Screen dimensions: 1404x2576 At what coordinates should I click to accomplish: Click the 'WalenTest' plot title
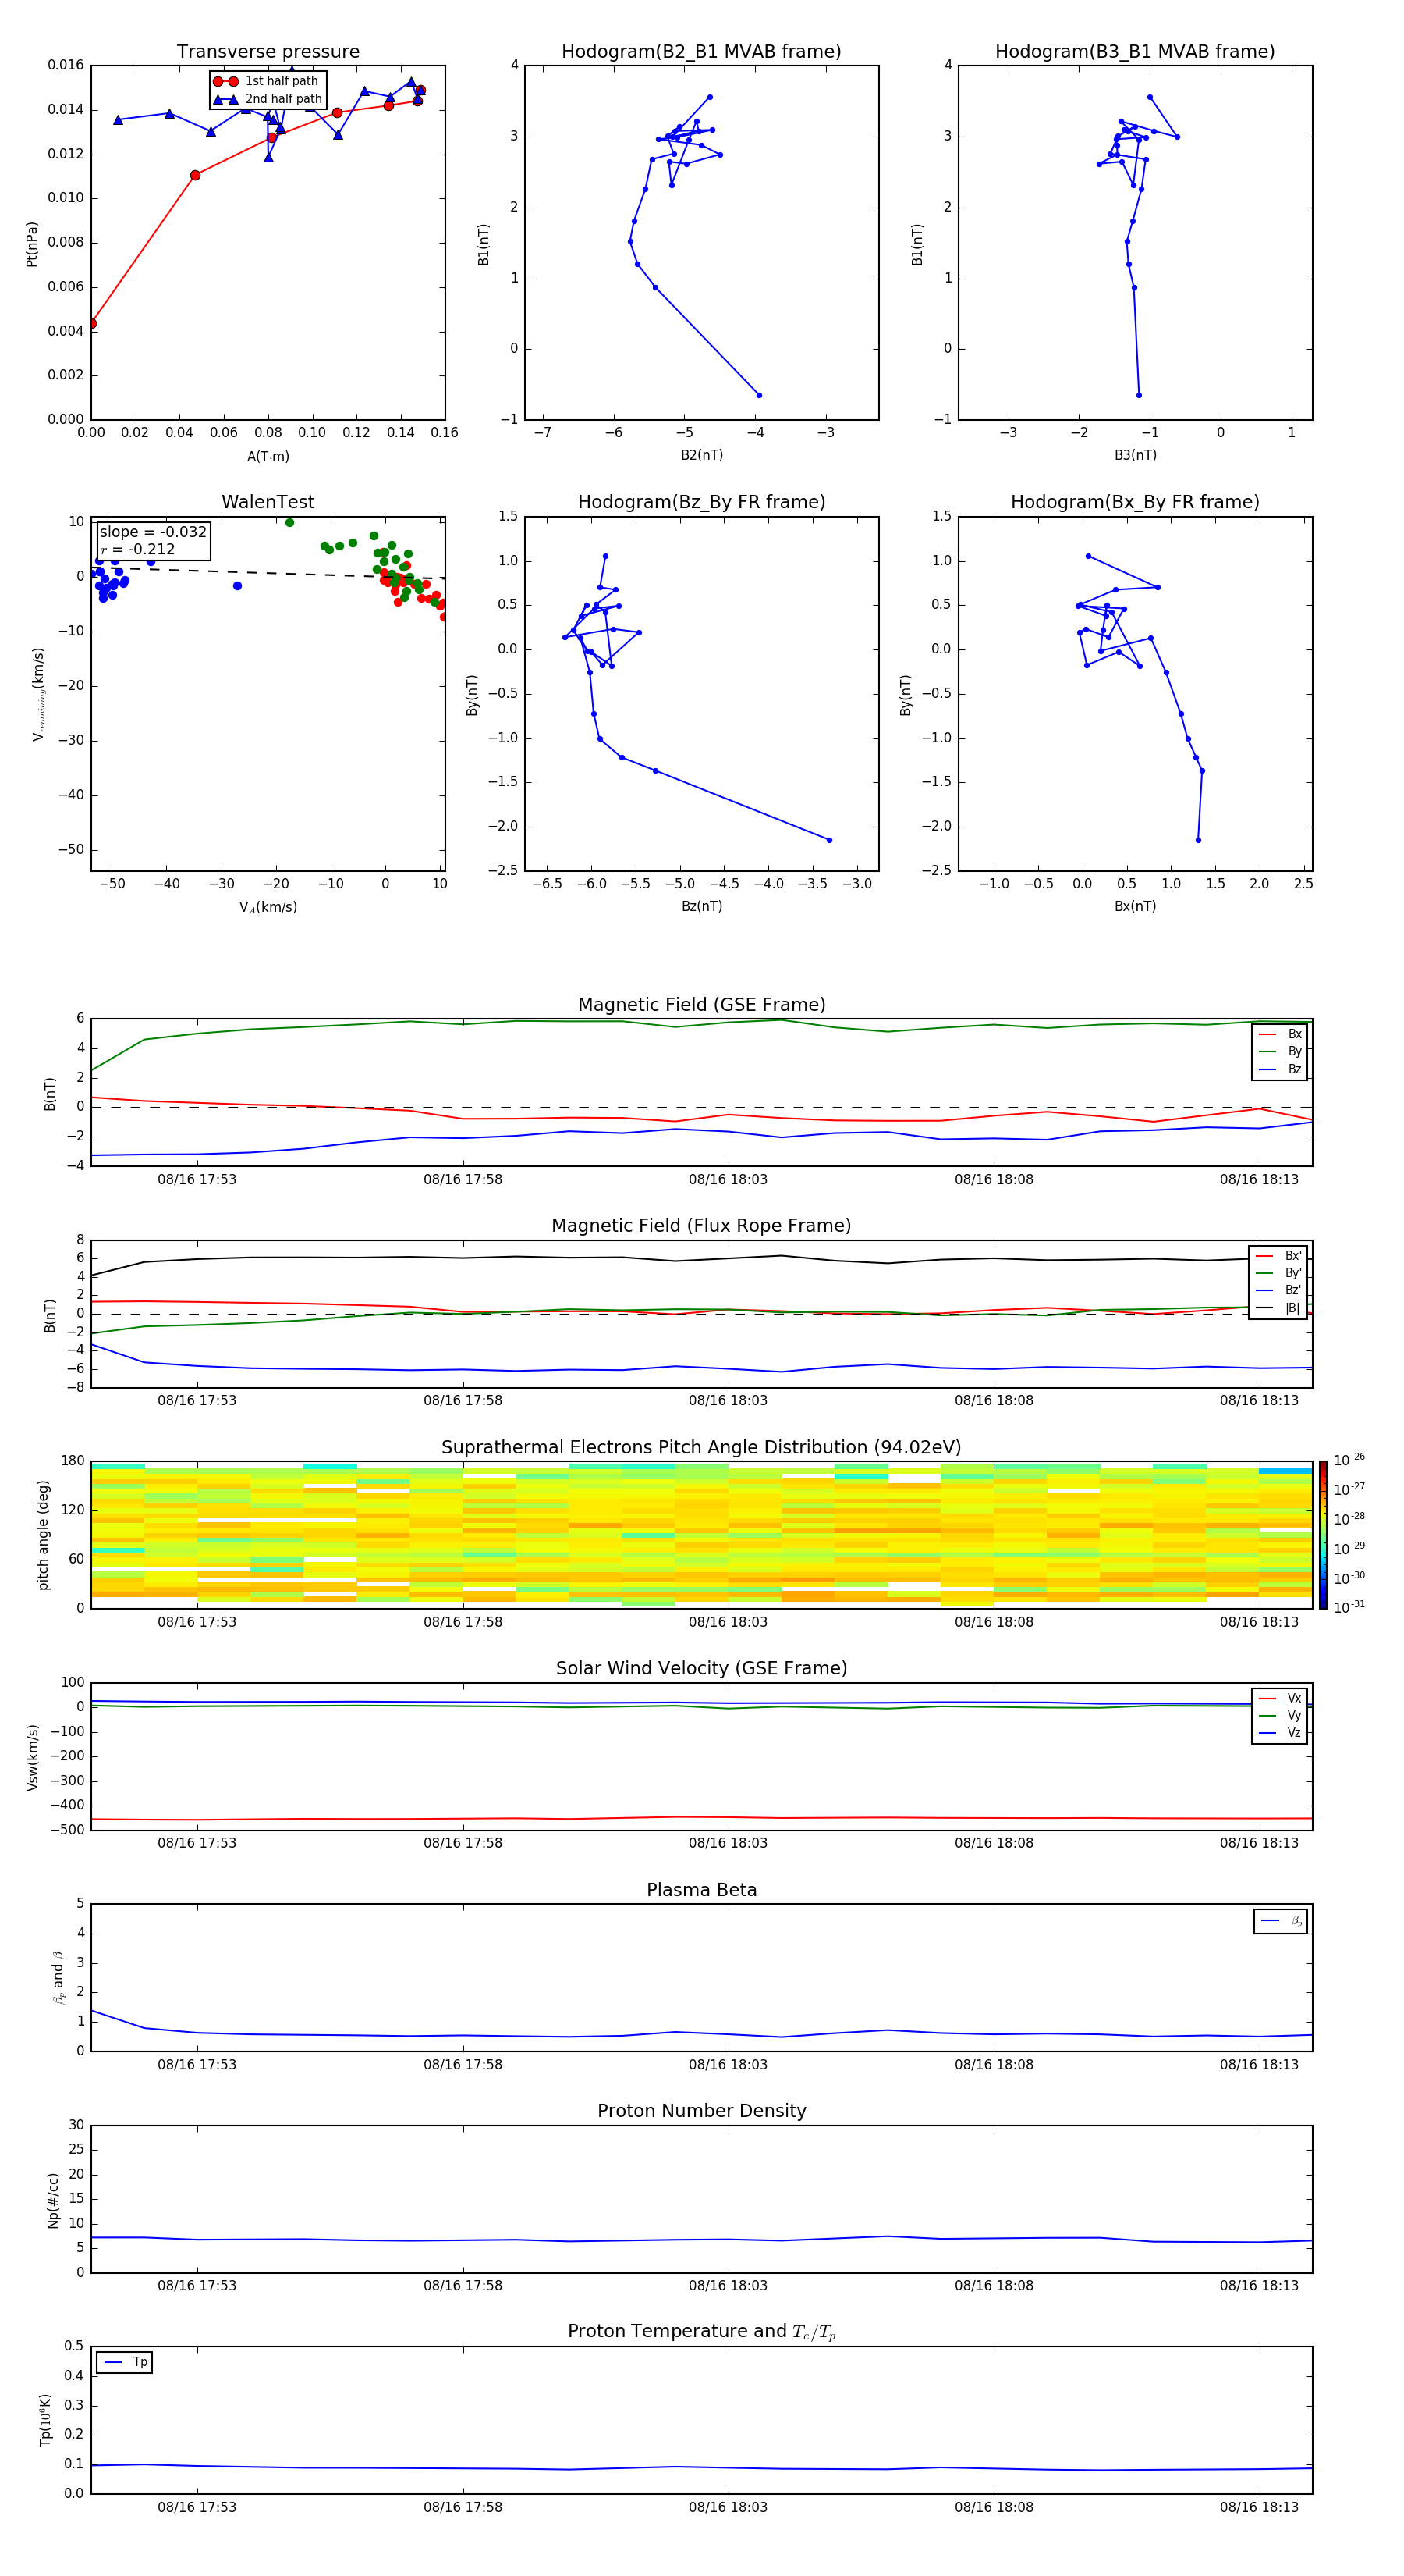(268, 502)
